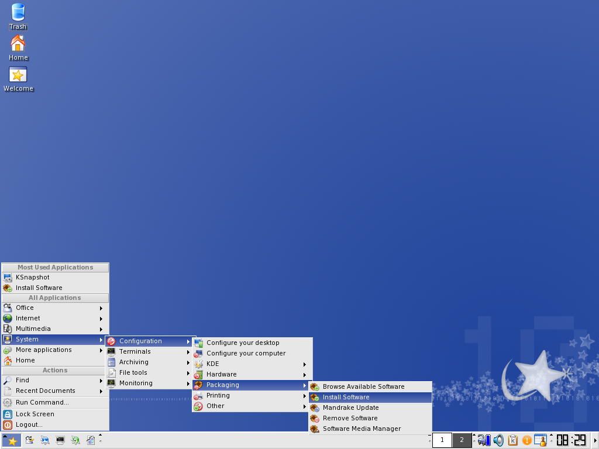
Task: Launch Install Software from most used list
Action: point(56,288)
